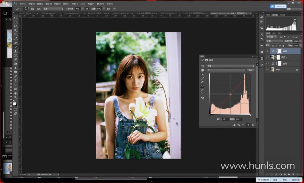Select the Eyedropper tool in the left toolbar
304x183 pixels.
click(x=16, y=39)
